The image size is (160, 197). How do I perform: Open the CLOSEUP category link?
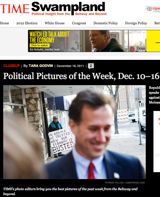11,66
